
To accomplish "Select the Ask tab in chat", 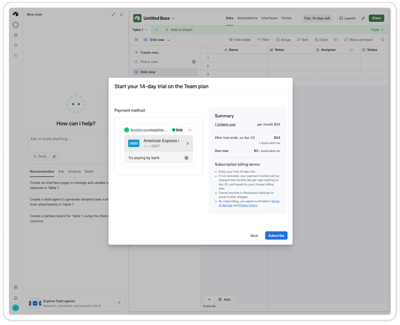I will 61,171.
